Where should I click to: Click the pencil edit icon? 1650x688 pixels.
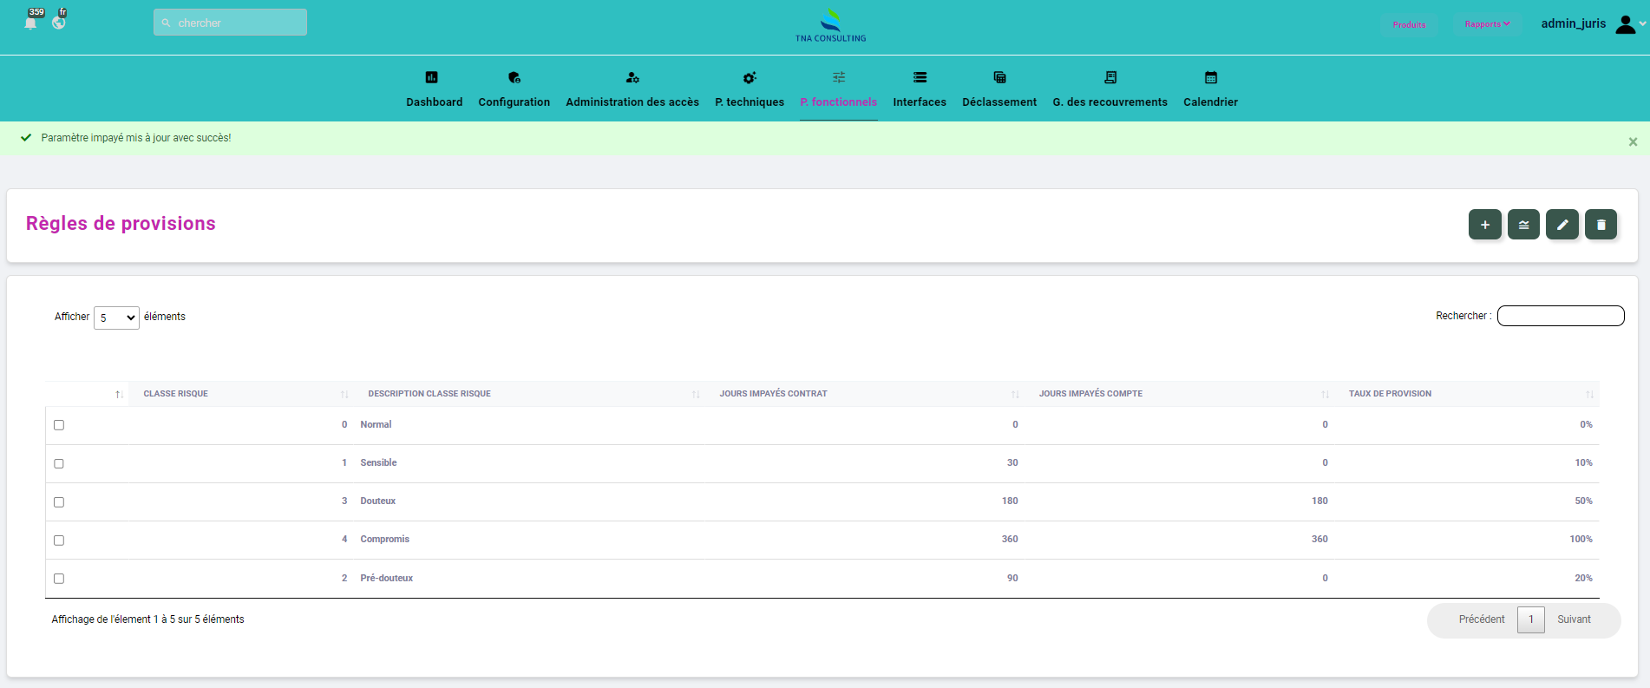1562,225
